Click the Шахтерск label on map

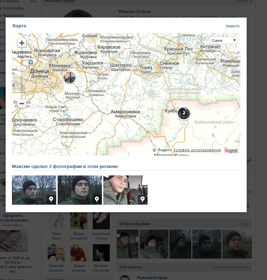(121, 65)
